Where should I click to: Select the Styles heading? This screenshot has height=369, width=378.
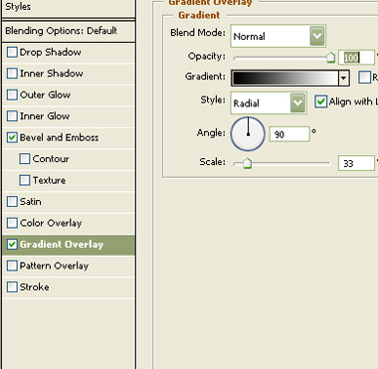(x=18, y=7)
